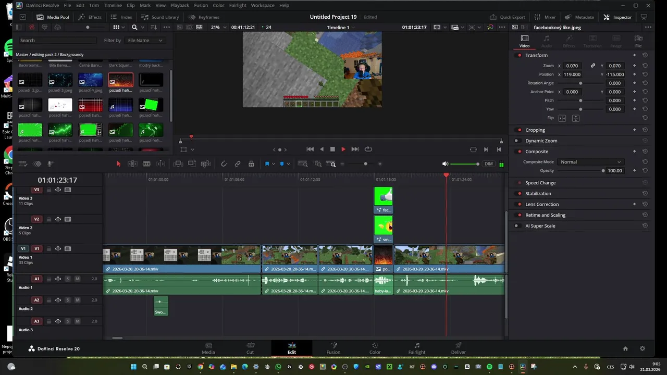Flip the clip vertically
Image resolution: width=667 pixels, height=375 pixels.
click(576, 118)
